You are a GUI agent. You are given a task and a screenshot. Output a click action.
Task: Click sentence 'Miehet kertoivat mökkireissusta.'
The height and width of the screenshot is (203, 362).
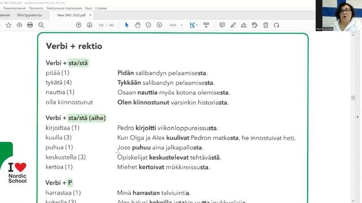click(x=163, y=167)
